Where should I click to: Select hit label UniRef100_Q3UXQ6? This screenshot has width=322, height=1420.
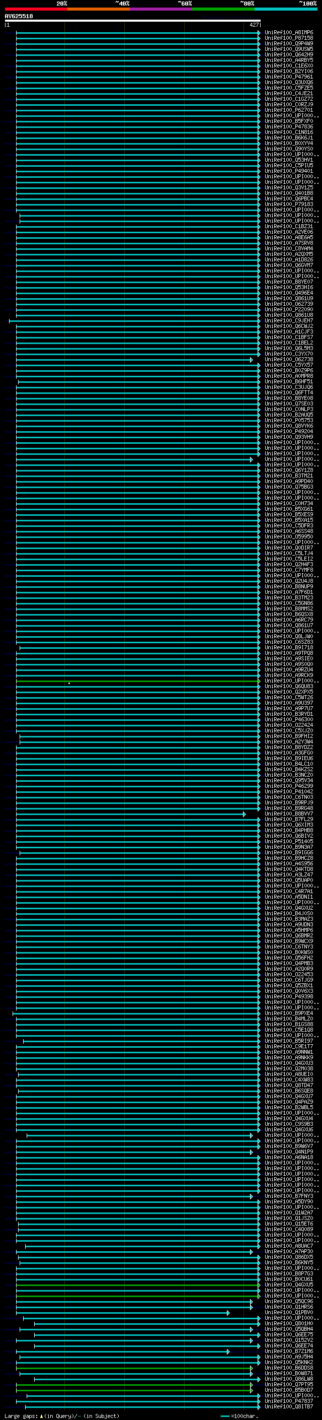coord(288,82)
